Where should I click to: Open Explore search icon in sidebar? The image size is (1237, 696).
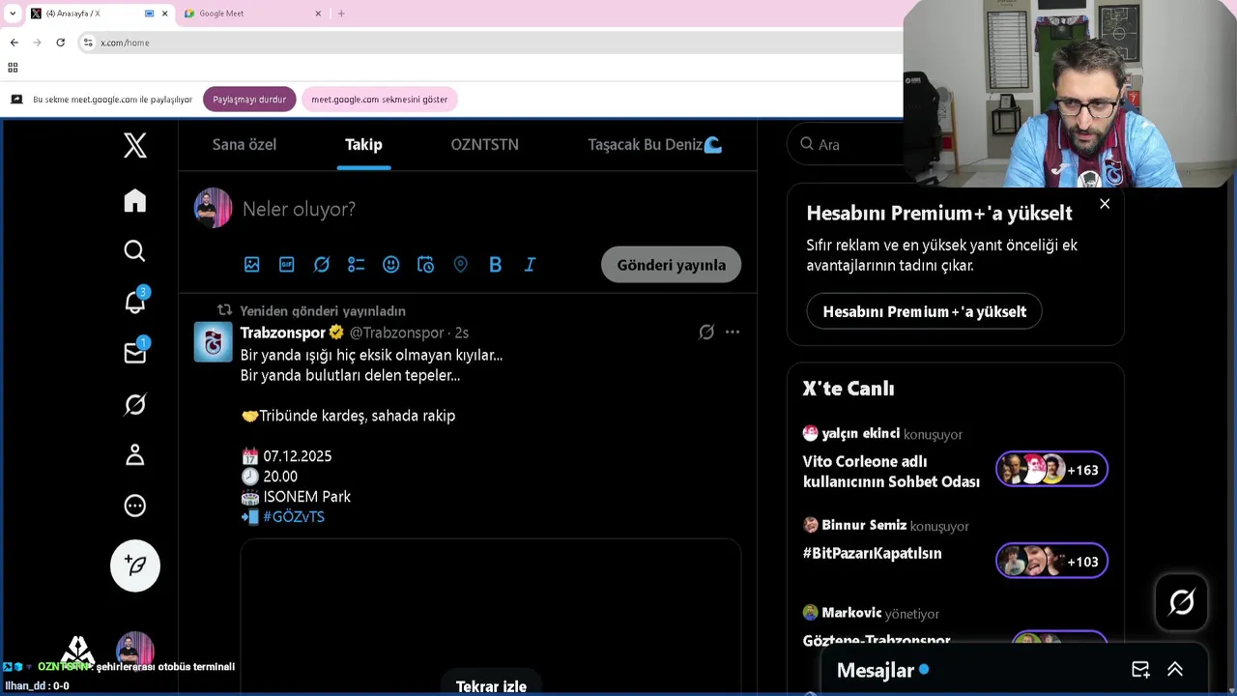135,251
